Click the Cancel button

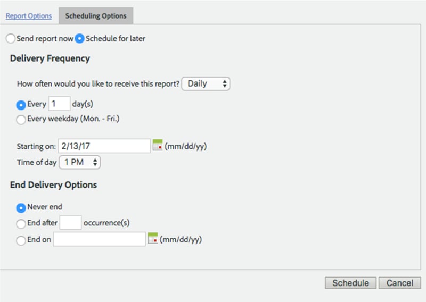coord(400,283)
